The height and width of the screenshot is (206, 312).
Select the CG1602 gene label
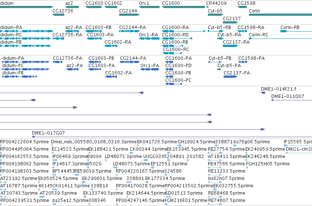tap(113, 3)
